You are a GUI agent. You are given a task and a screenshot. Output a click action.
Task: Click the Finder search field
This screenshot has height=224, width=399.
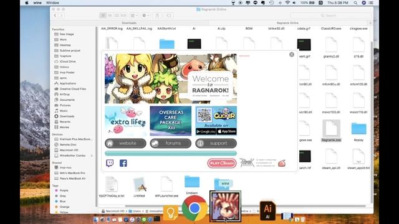point(330,16)
